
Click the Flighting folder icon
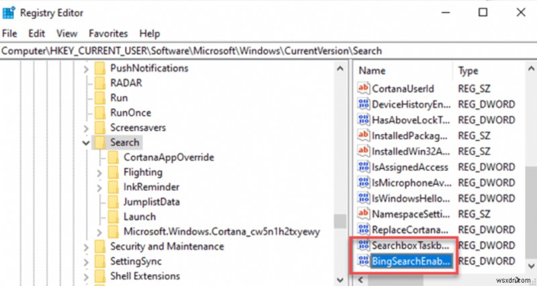[113, 172]
